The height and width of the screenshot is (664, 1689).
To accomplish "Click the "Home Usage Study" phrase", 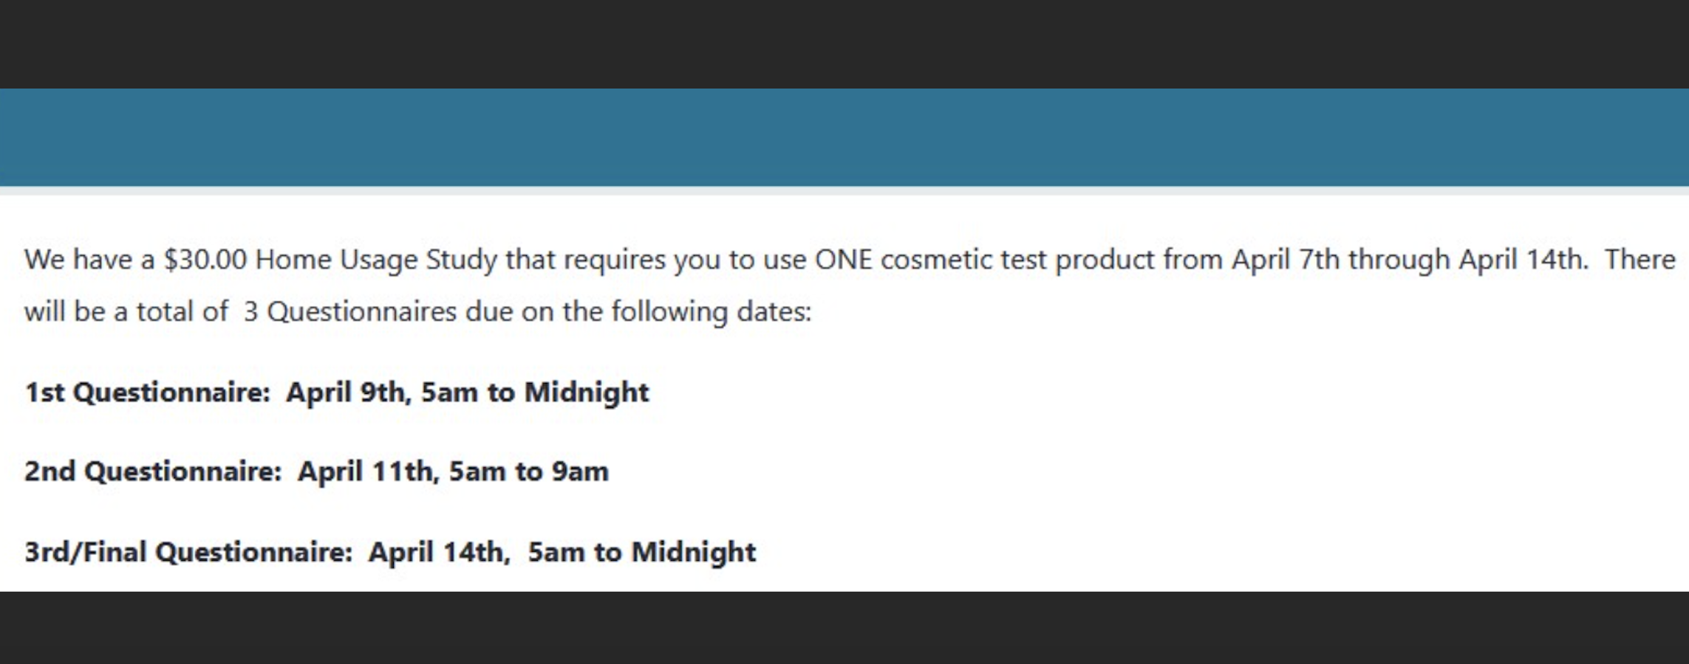I will pos(376,260).
